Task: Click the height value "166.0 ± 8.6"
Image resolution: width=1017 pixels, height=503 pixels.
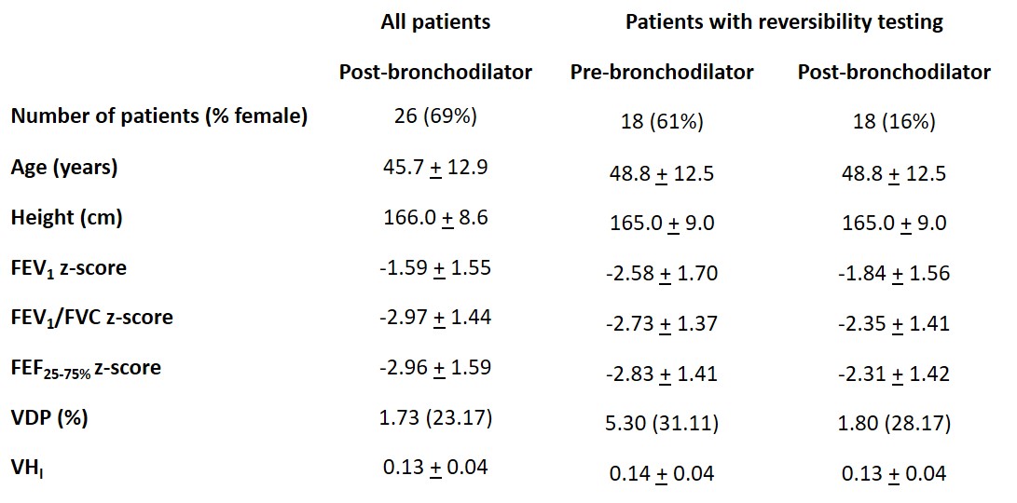Action: [435, 218]
